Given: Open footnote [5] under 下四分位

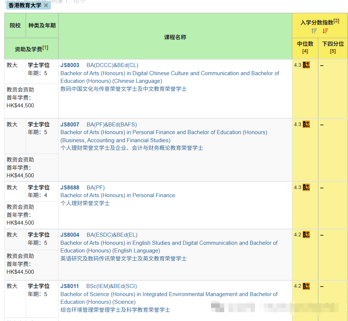Looking at the screenshot, I should [333, 51].
